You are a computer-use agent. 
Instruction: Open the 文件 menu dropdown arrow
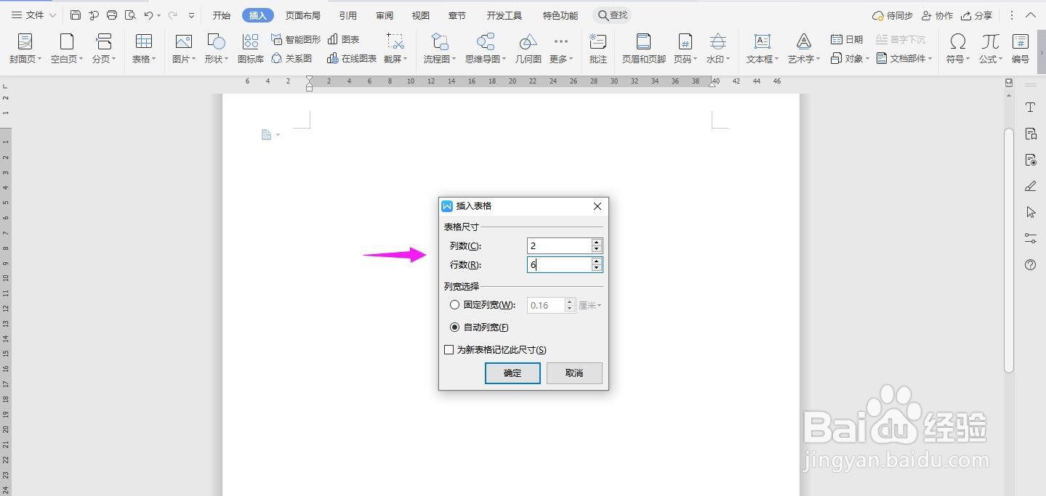click(52, 15)
